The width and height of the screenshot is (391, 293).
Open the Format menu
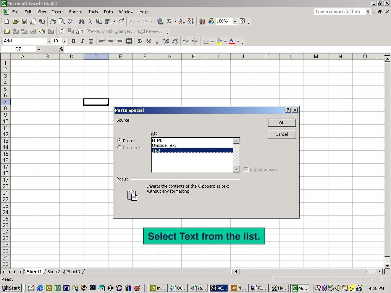pos(76,12)
